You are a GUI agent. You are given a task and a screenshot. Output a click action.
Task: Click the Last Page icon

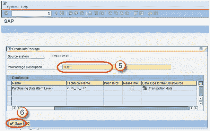[127, 13]
